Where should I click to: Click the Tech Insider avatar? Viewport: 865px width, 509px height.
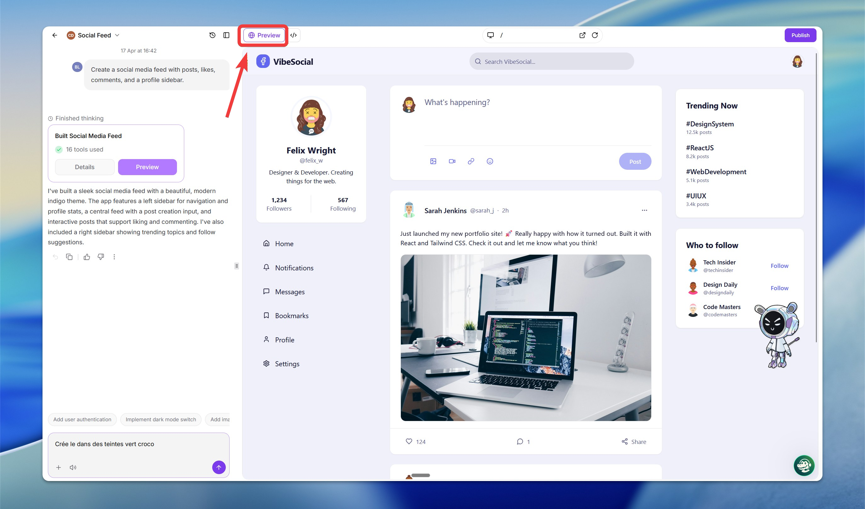692,266
